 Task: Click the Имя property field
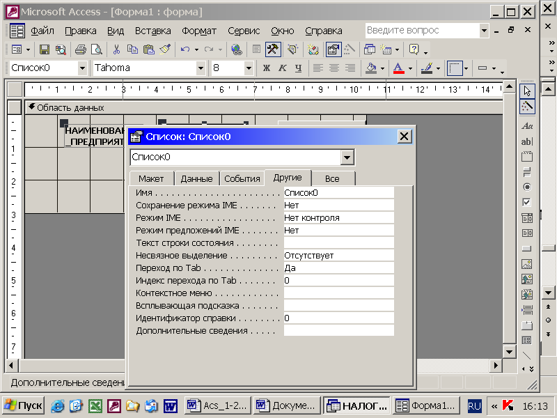click(338, 193)
